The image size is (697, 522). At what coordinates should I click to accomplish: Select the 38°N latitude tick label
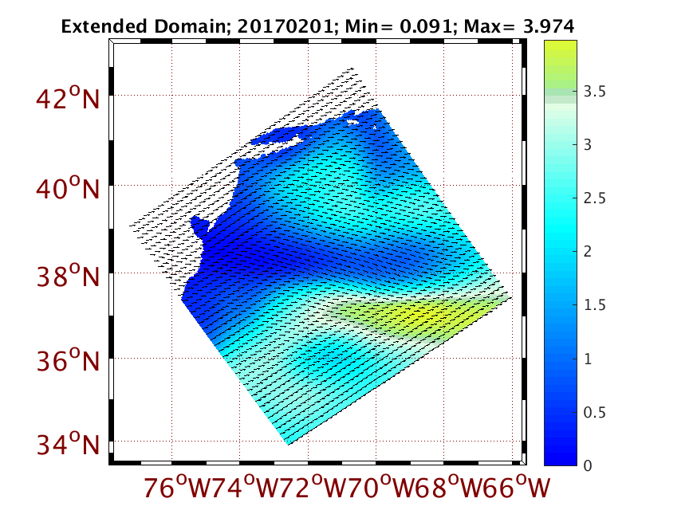pyautogui.click(x=67, y=277)
